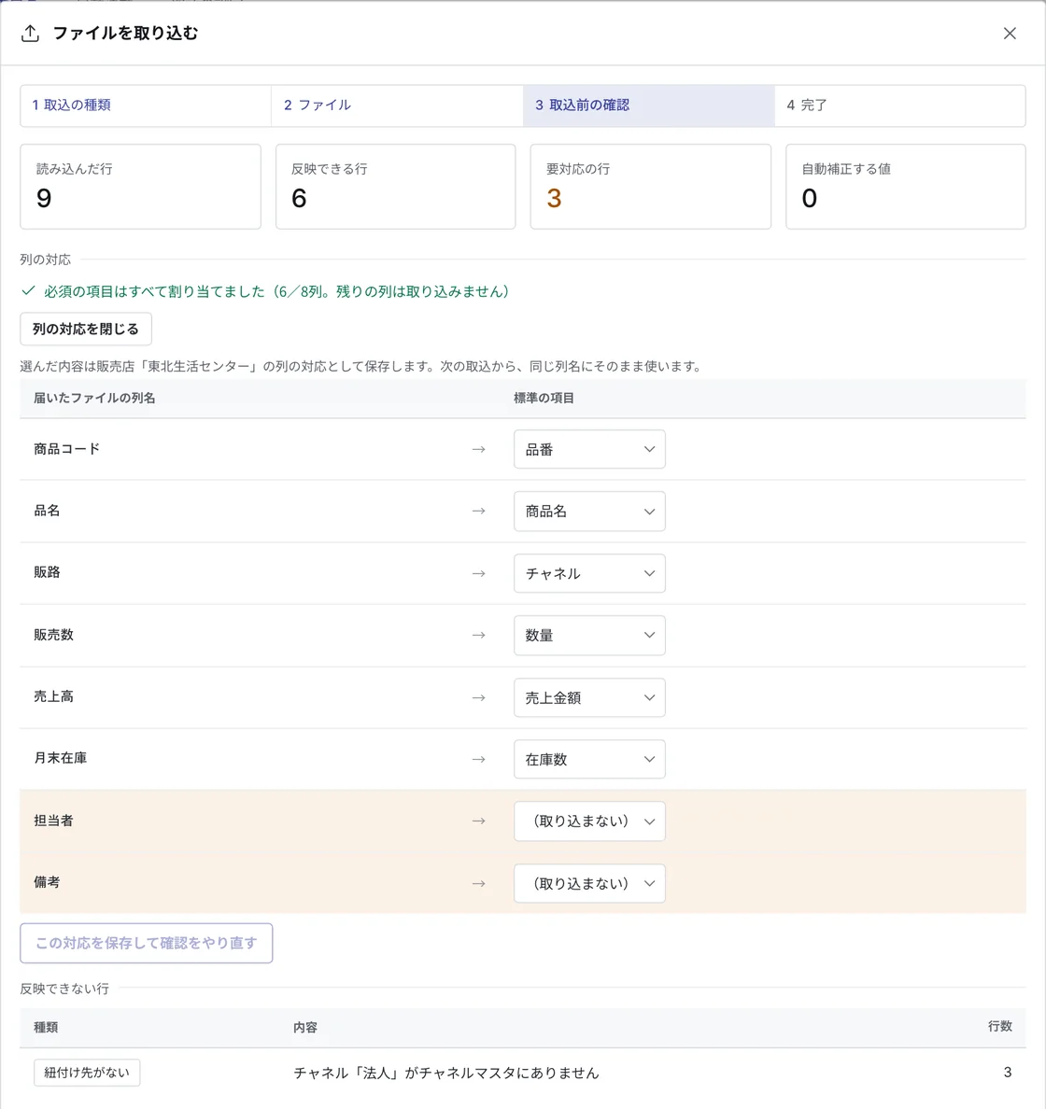1046x1109 pixels.
Task: Click the upload icon beside the dialog title
Action: pos(31,34)
